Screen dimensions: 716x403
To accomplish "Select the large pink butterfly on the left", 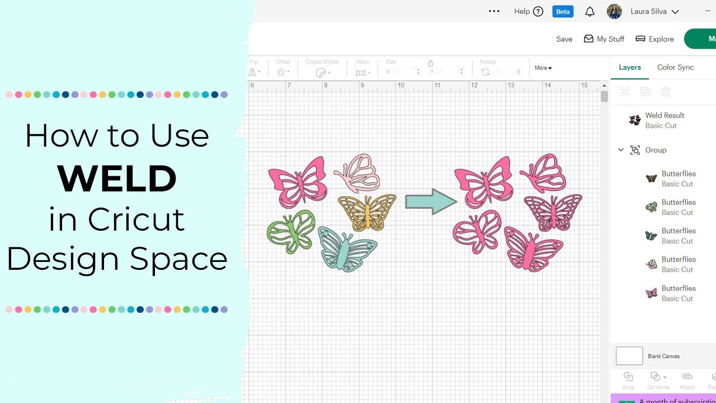I will [297, 182].
